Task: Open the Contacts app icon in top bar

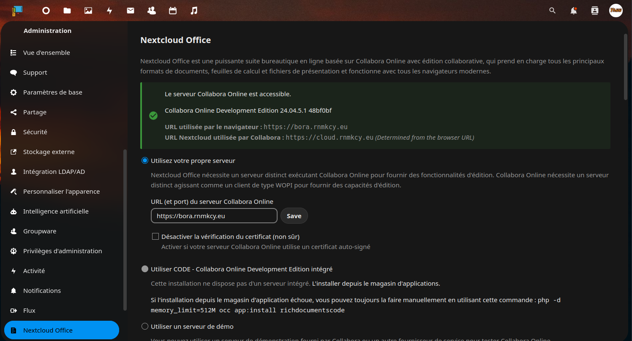Action: pos(152,11)
